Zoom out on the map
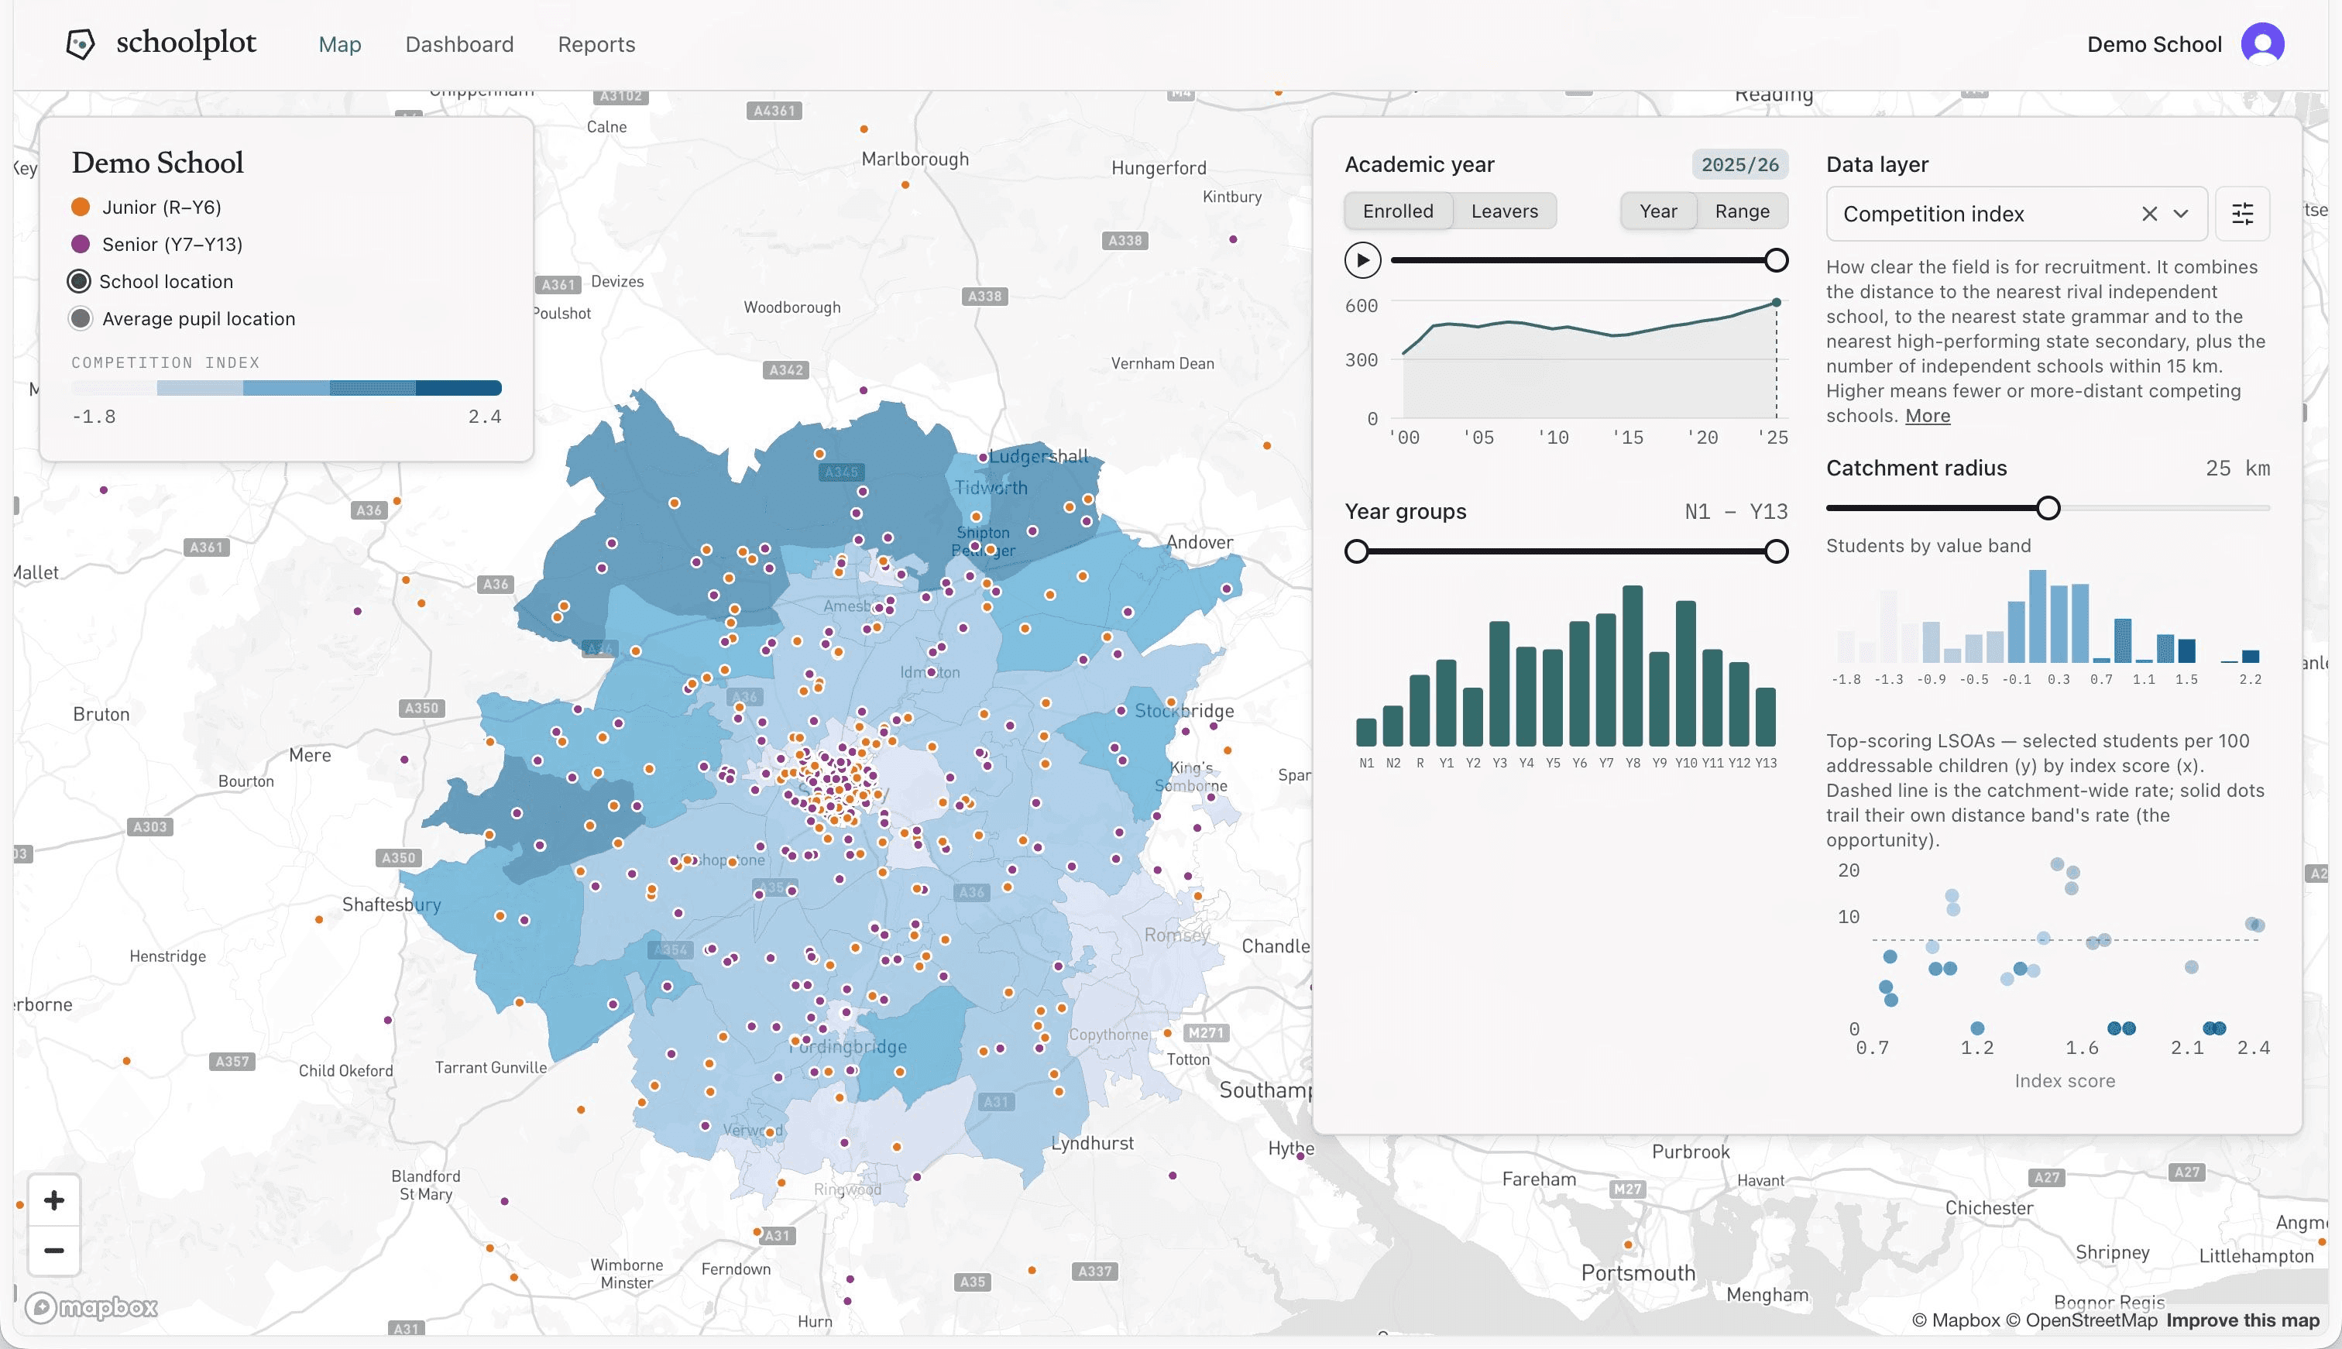 point(53,1251)
